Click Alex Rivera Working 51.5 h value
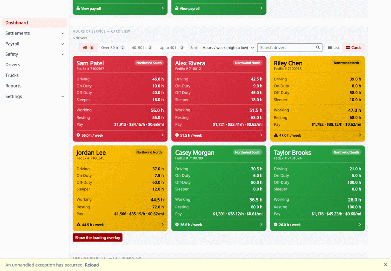 coord(256,110)
